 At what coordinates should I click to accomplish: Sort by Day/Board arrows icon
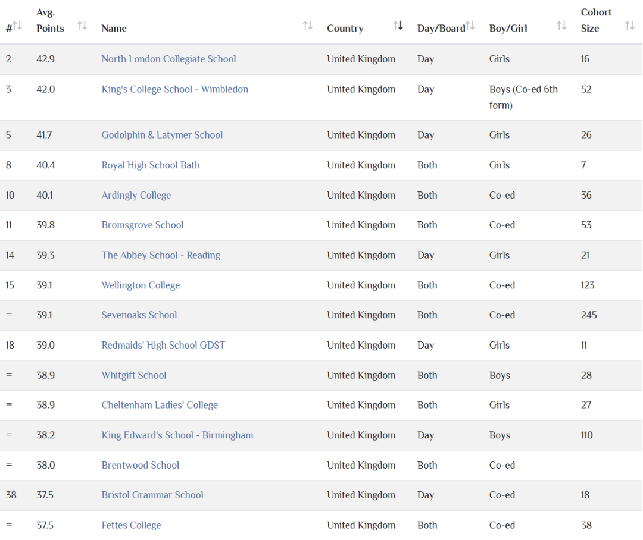(x=470, y=26)
